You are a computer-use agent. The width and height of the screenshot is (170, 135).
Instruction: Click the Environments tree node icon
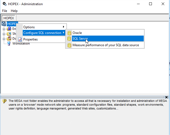click(9, 29)
